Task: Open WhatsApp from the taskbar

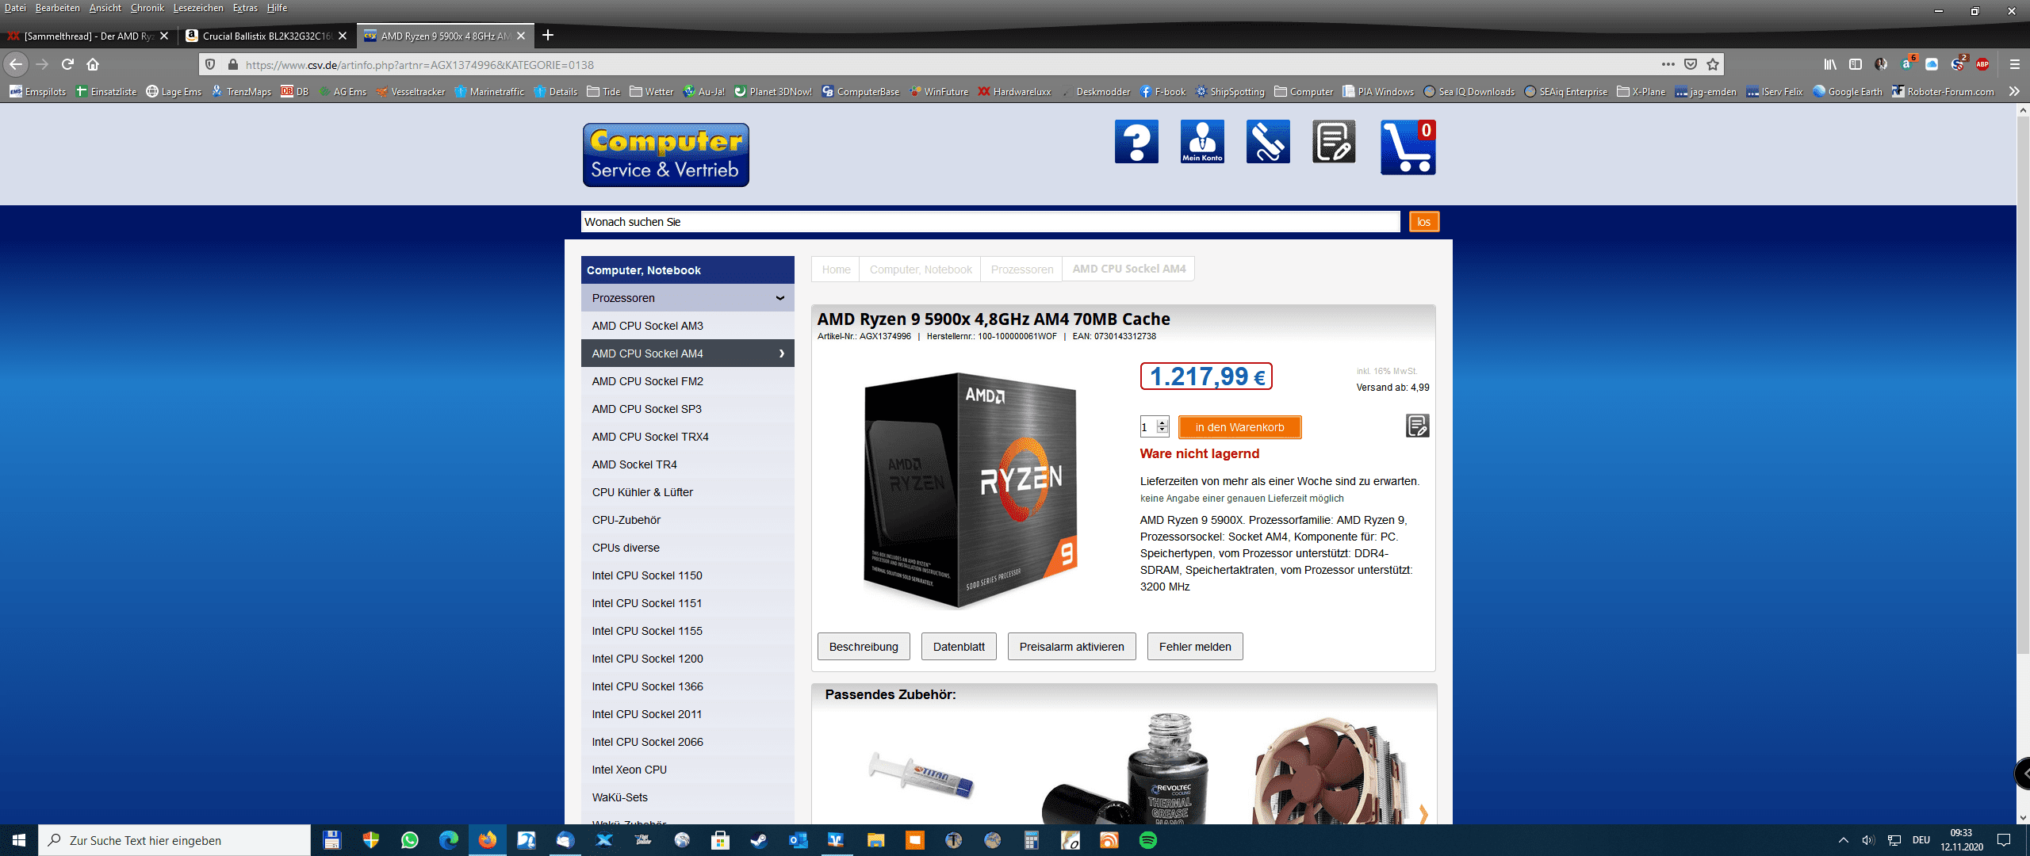Action: tap(410, 840)
